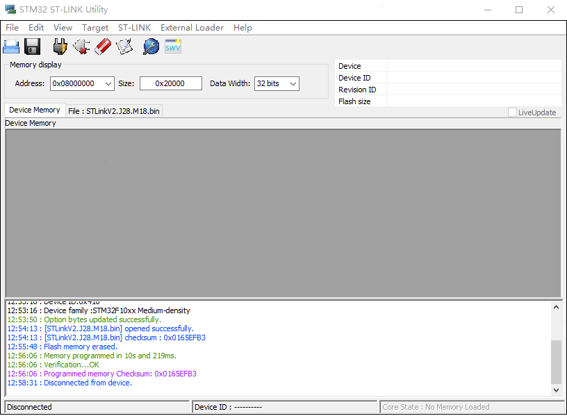Open the SWV viewer icon

point(173,47)
